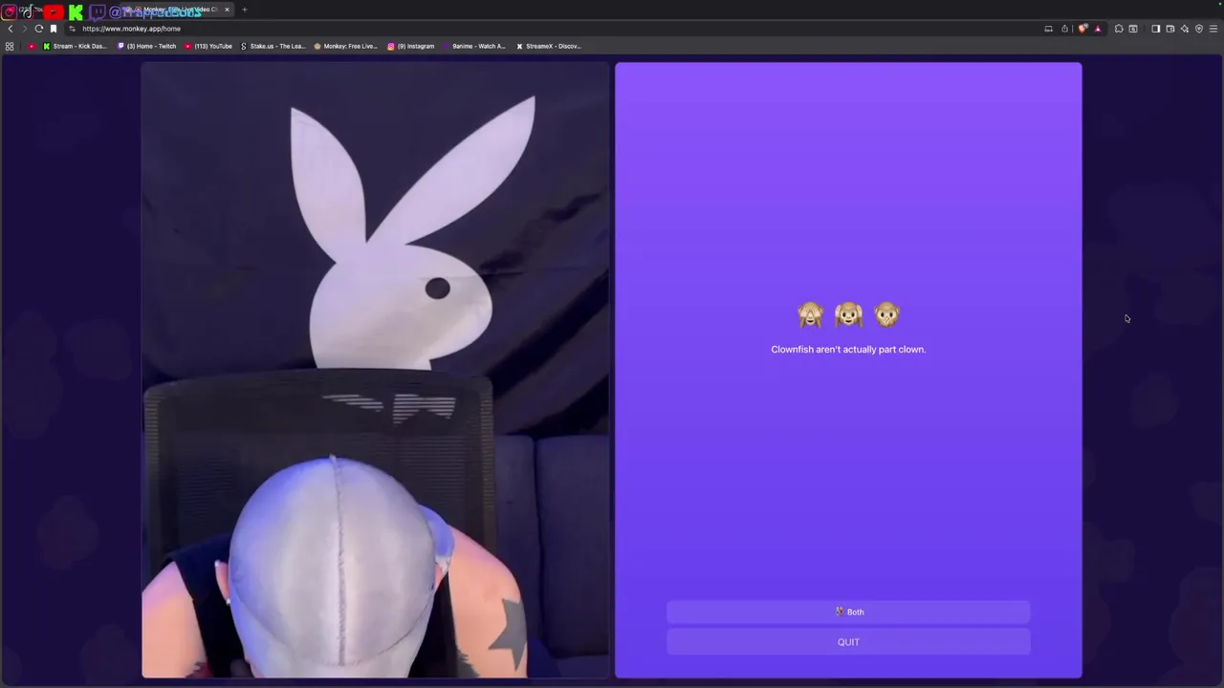This screenshot has width=1224, height=688.
Task: Click the 'Clownfish aren't actually part clown.' text
Action: coord(848,350)
